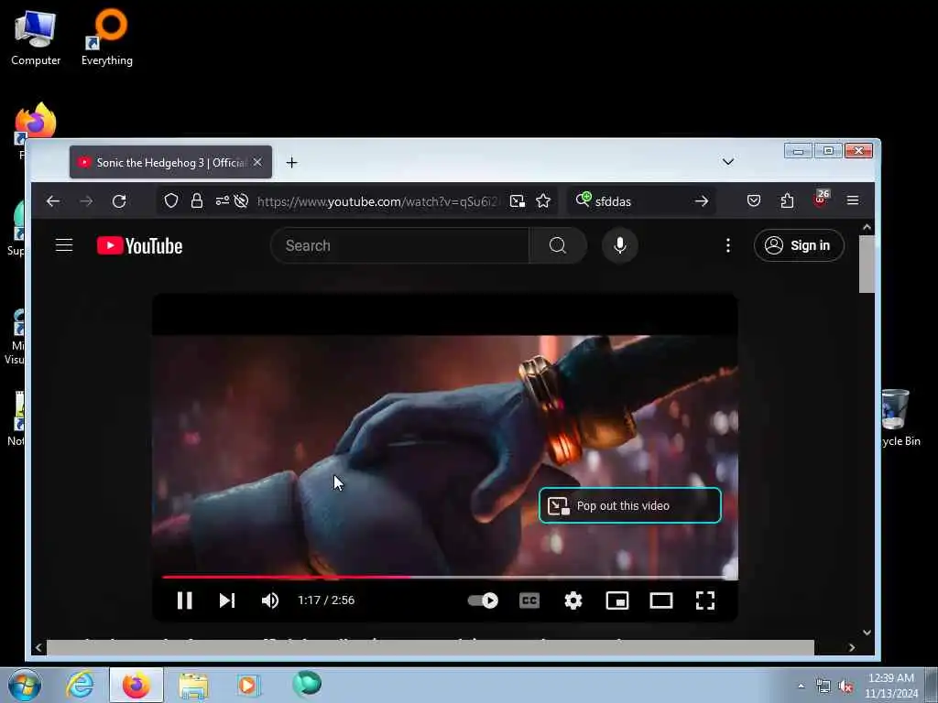Enter full screen mode
Screen dimensions: 938x703
click(705, 600)
